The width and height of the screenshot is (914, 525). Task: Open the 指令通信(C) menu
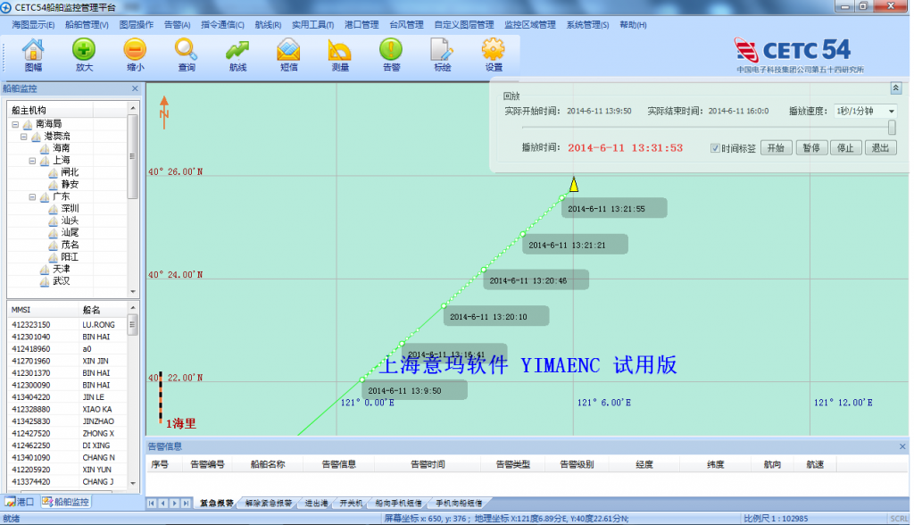click(222, 24)
